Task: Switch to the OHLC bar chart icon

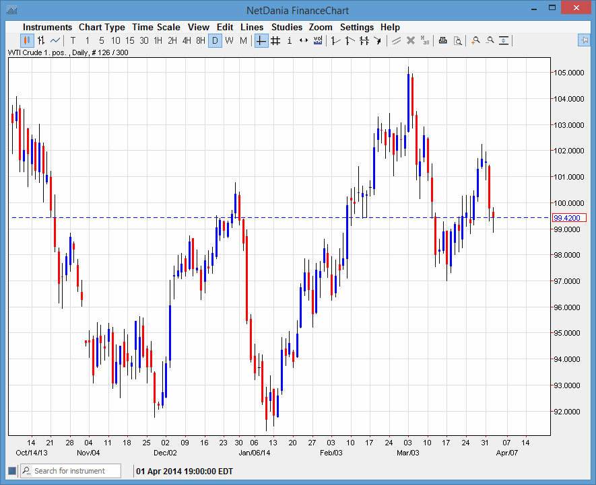Action: click(41, 40)
